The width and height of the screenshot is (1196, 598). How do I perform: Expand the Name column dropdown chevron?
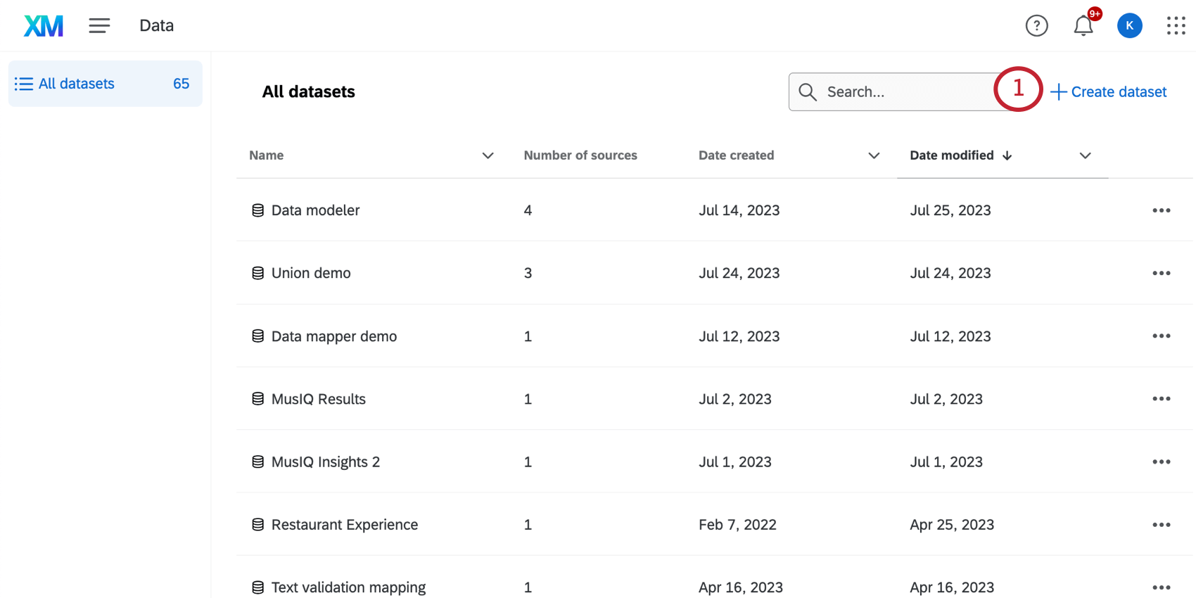488,155
